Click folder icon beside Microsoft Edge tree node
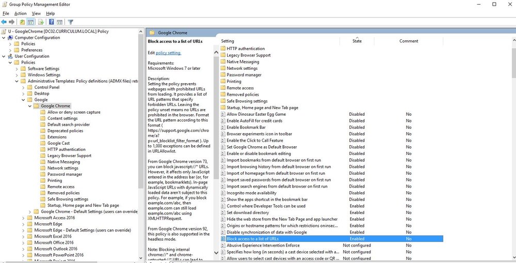516x263 pixels. (29, 224)
